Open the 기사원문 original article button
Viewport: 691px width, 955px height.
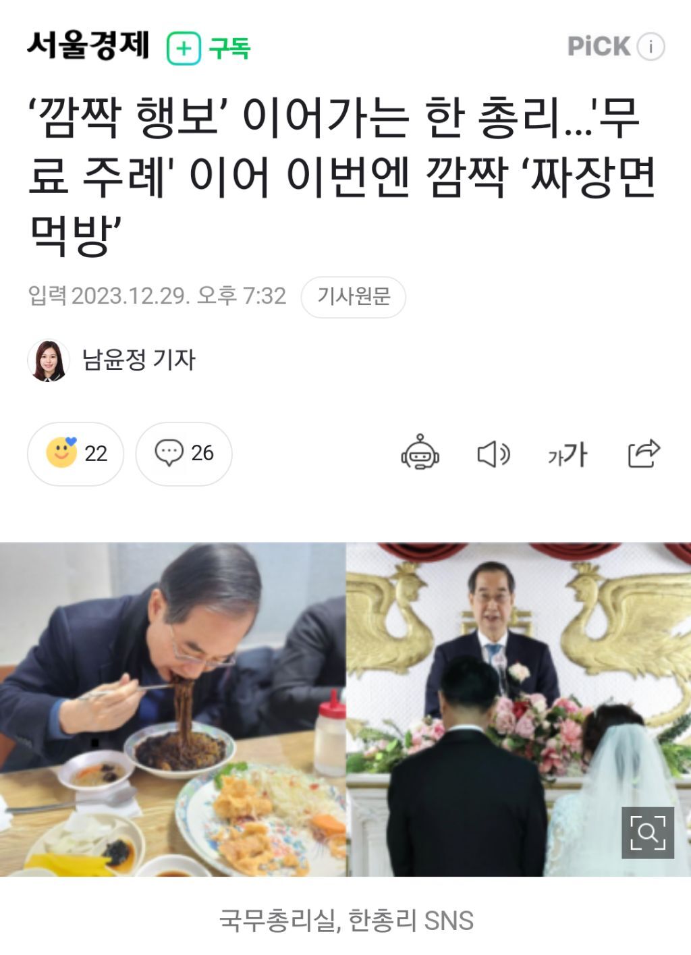point(354,296)
